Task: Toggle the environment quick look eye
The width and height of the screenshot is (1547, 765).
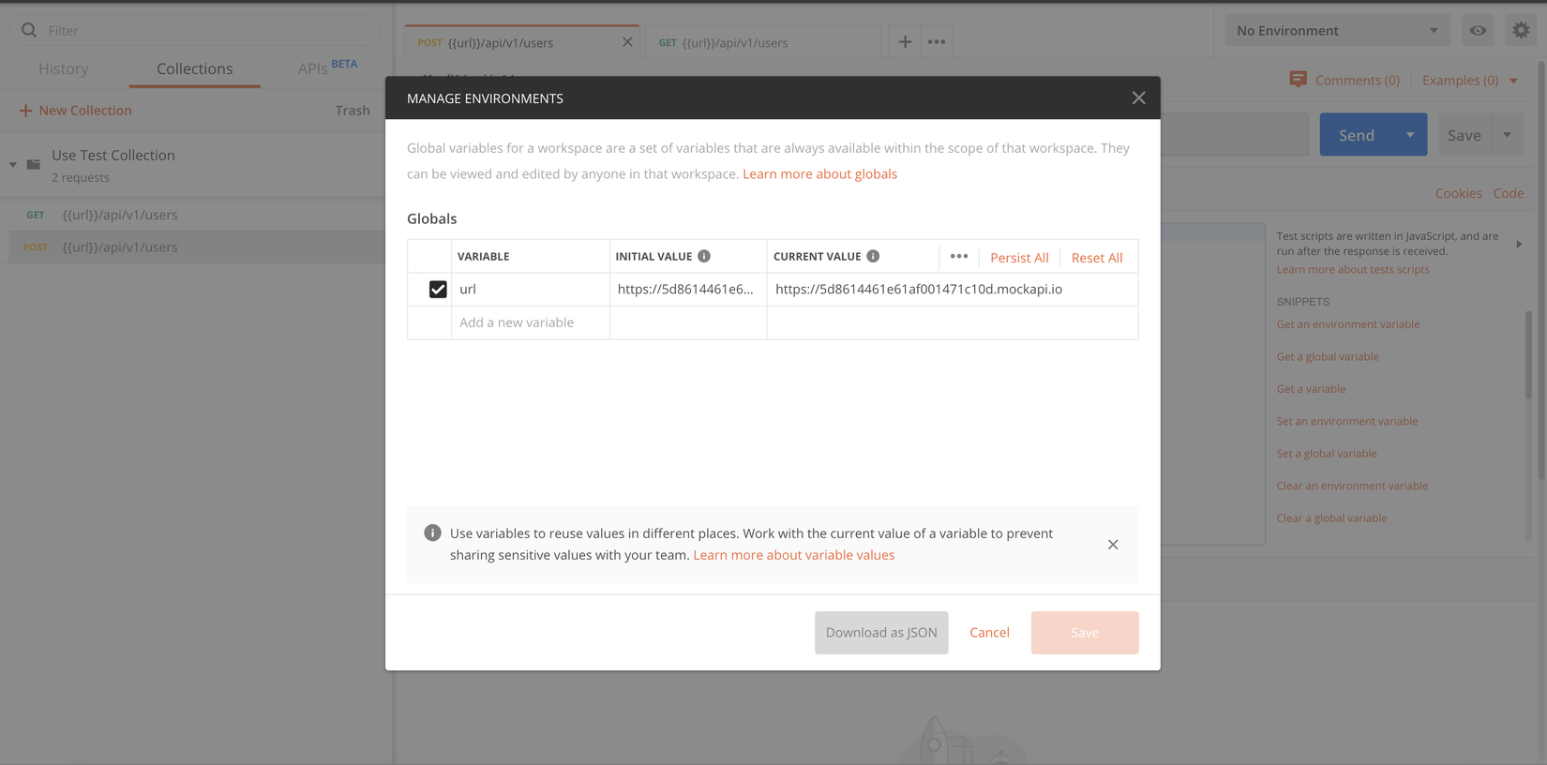Action: (1478, 30)
